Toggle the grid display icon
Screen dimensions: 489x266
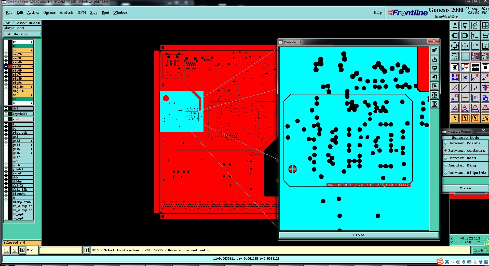pyautogui.click(x=465, y=56)
